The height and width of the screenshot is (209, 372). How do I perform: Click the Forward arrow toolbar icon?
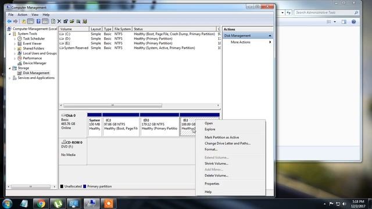[16, 21]
